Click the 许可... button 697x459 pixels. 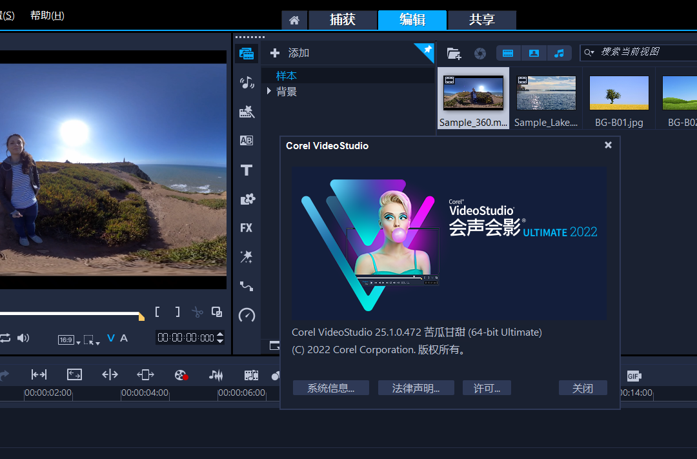487,388
